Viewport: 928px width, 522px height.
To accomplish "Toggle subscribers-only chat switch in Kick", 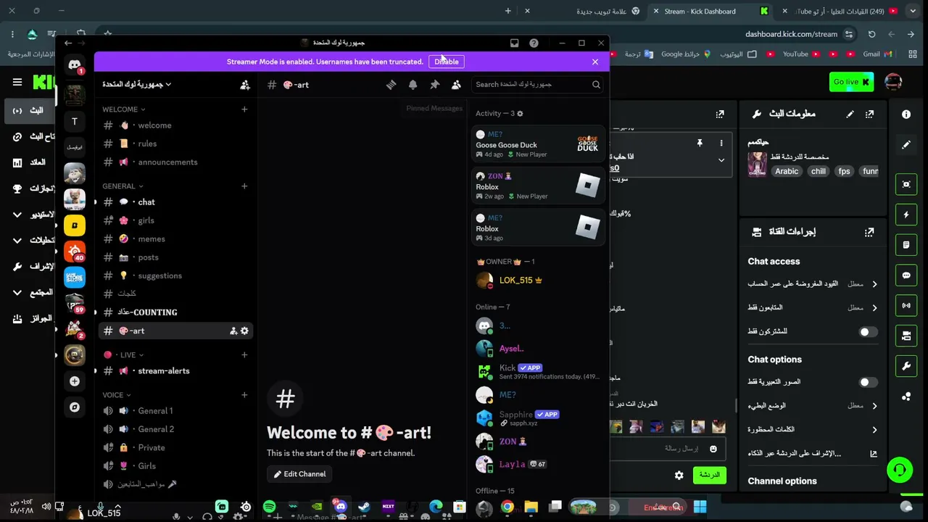I will pyautogui.click(x=868, y=332).
